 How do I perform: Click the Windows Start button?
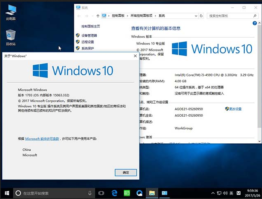(x=7, y=193)
